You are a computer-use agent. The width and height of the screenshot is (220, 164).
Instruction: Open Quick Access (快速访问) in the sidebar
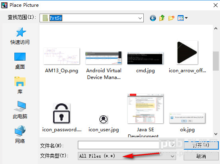[x=20, y=36]
